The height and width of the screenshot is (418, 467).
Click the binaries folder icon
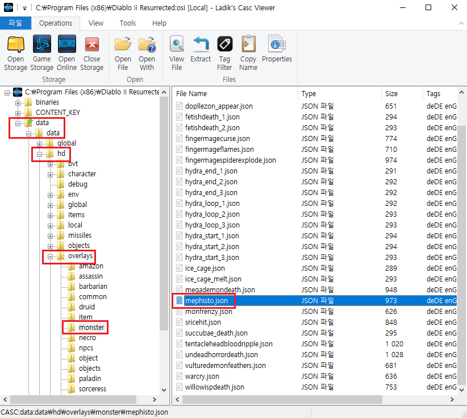28,102
